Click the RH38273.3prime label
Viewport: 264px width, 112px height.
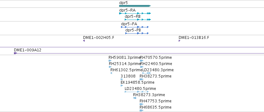(x=149, y=95)
